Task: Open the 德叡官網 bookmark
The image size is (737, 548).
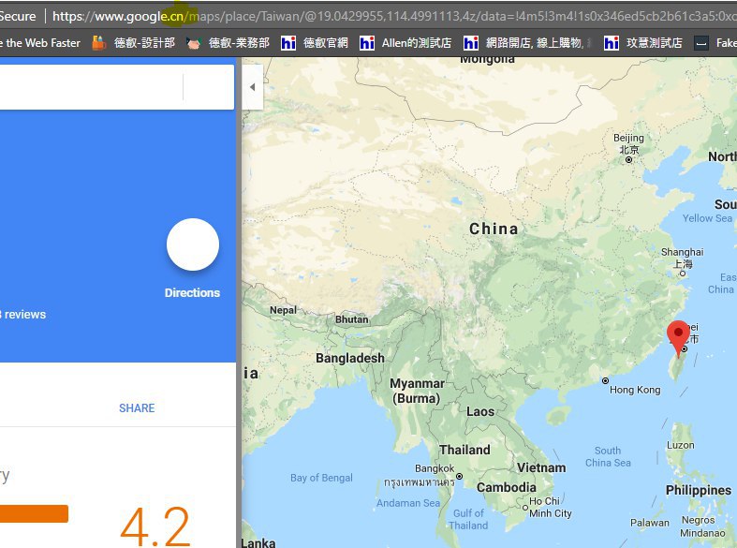Action: pyautogui.click(x=315, y=42)
